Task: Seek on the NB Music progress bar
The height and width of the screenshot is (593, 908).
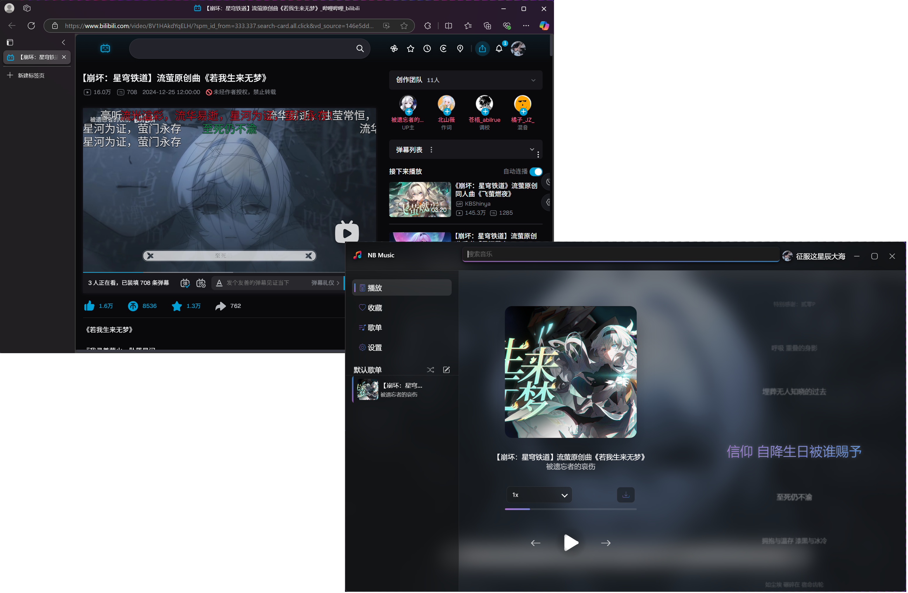Action: (571, 509)
